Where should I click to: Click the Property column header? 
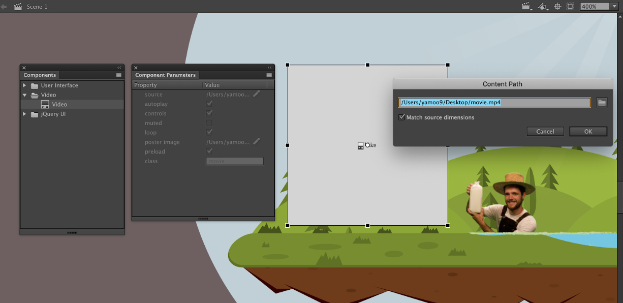(167, 85)
